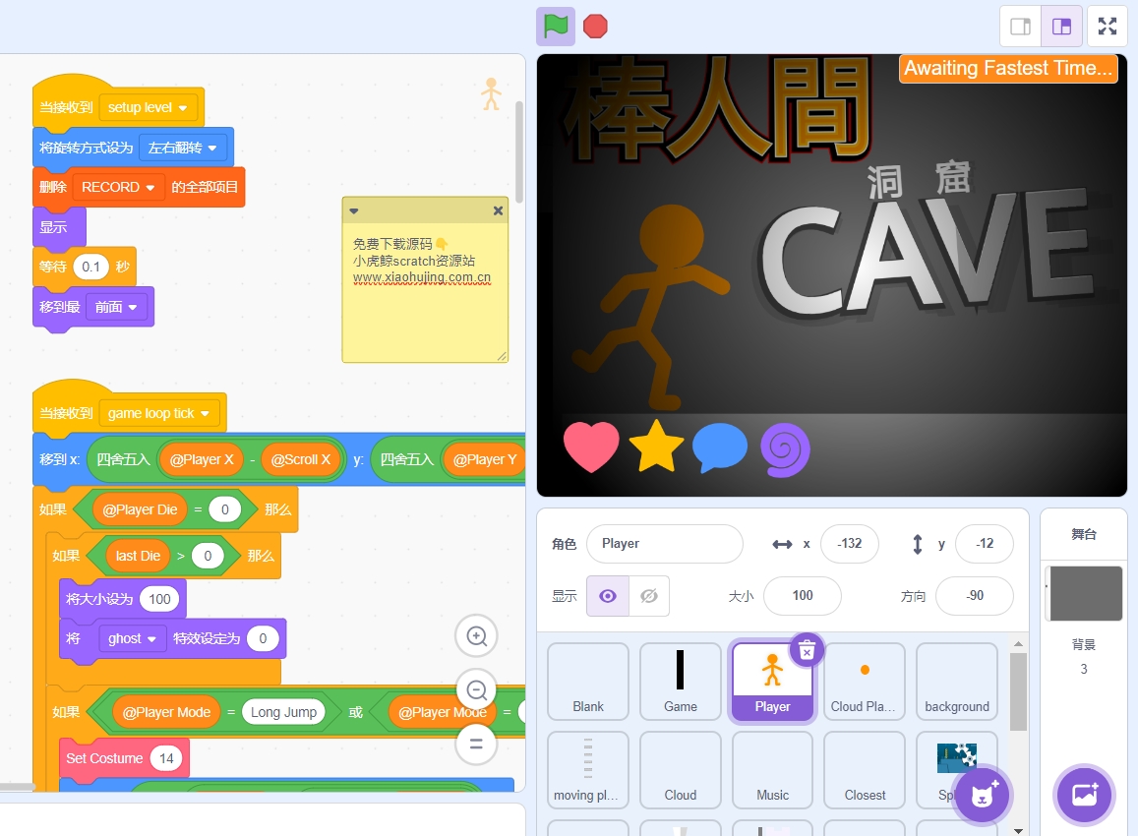The image size is (1138, 836).
Task: Click the sprite list scrollbar
Action: (x=1018, y=691)
